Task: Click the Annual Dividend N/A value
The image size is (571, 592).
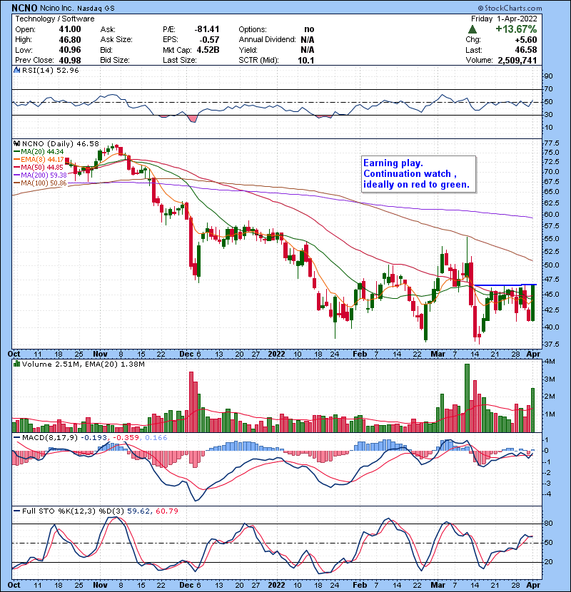Action: pos(307,40)
